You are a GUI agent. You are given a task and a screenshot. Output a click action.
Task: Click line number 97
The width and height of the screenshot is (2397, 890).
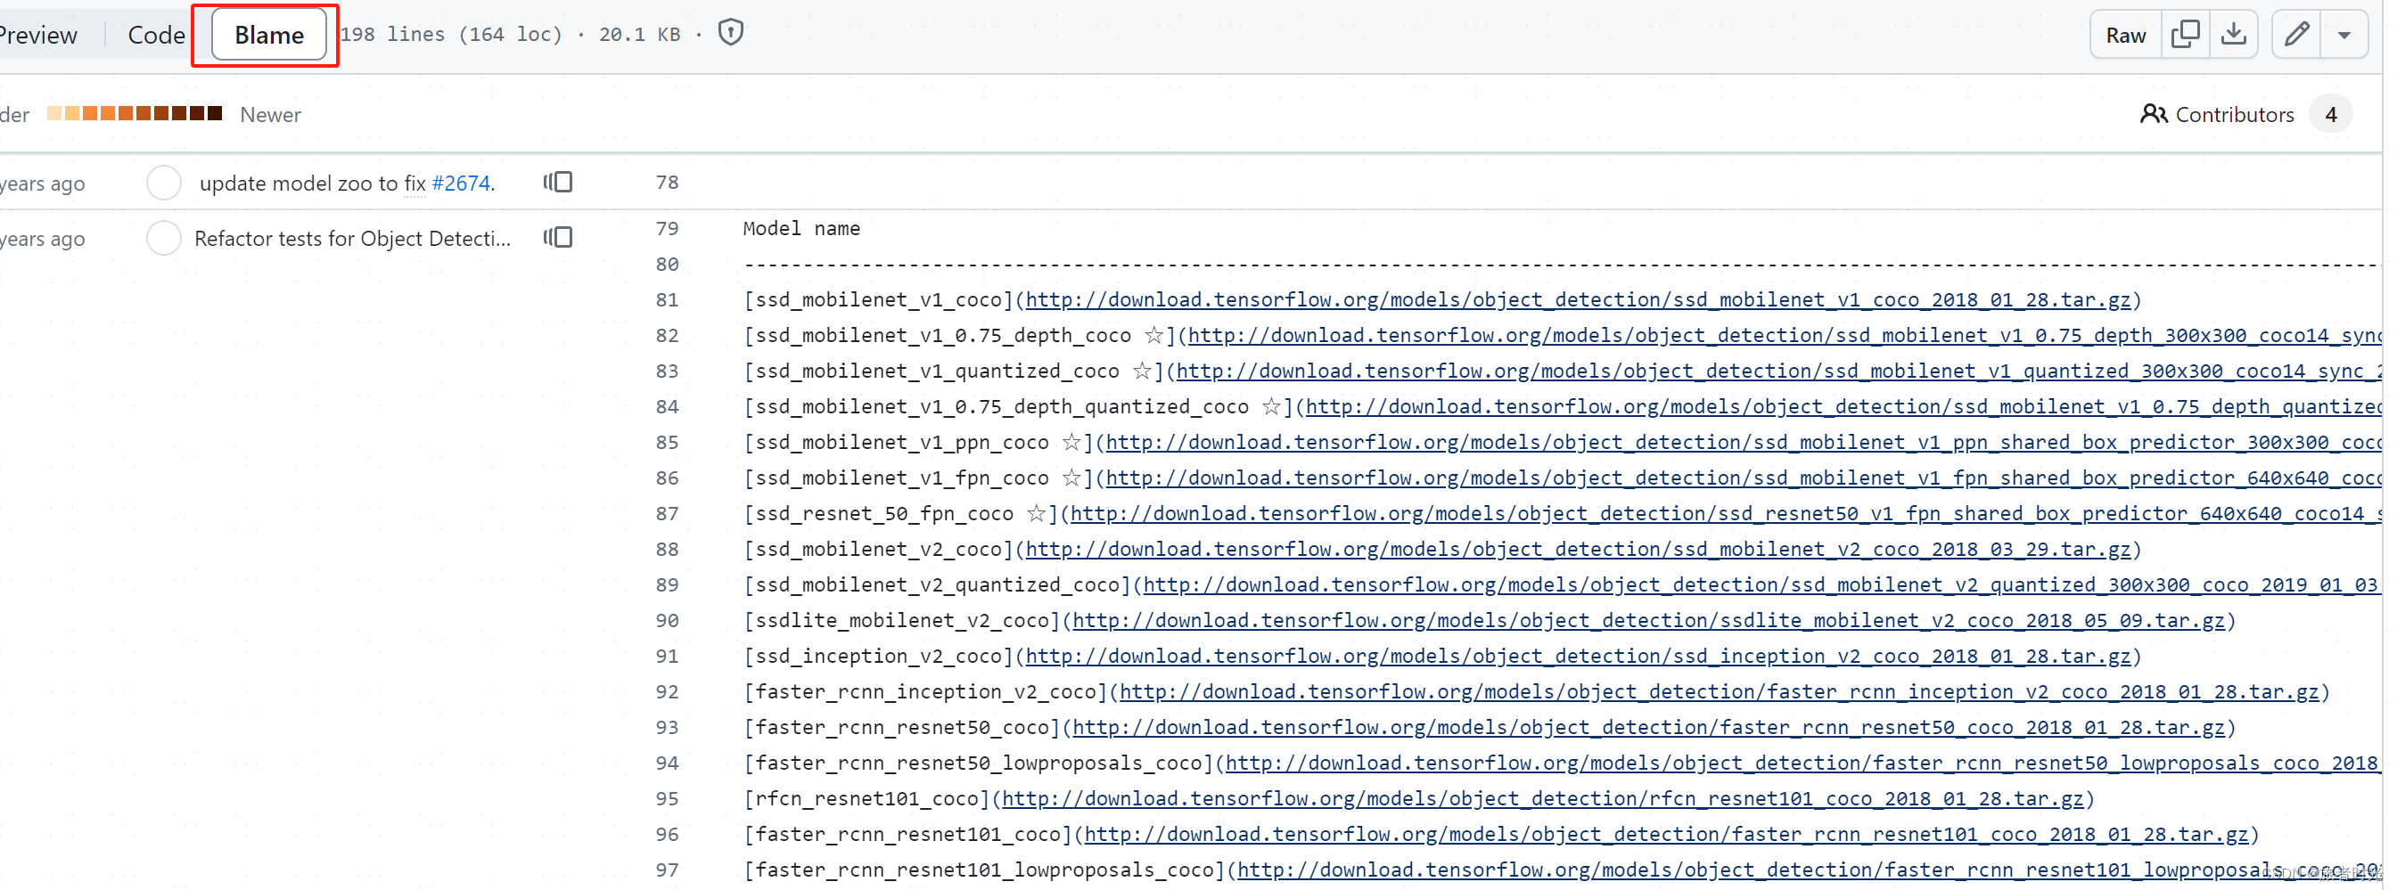[667, 870]
